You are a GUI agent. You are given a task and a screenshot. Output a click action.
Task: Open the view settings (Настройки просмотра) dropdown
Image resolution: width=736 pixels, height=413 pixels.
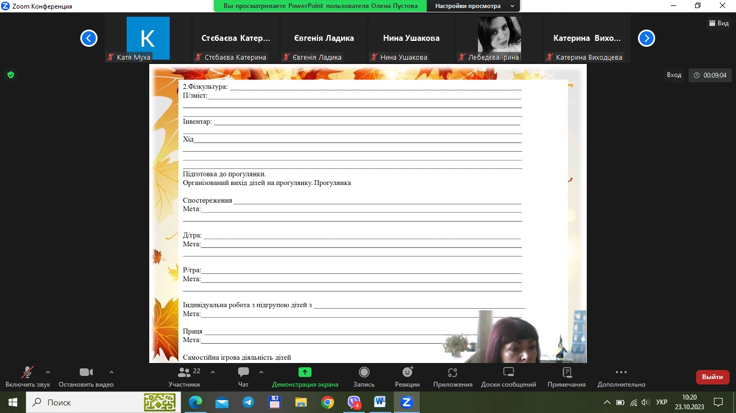[473, 6]
